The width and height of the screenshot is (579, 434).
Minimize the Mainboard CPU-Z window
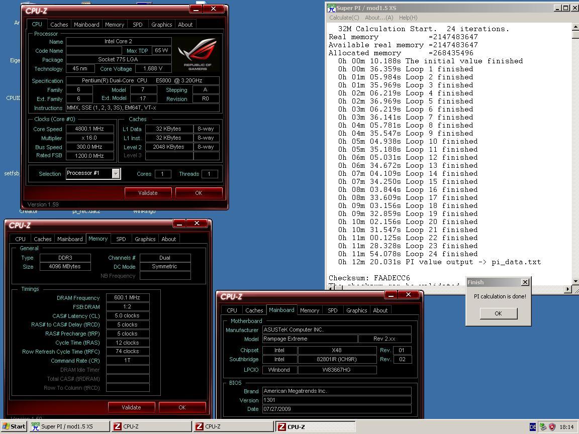coord(391,294)
